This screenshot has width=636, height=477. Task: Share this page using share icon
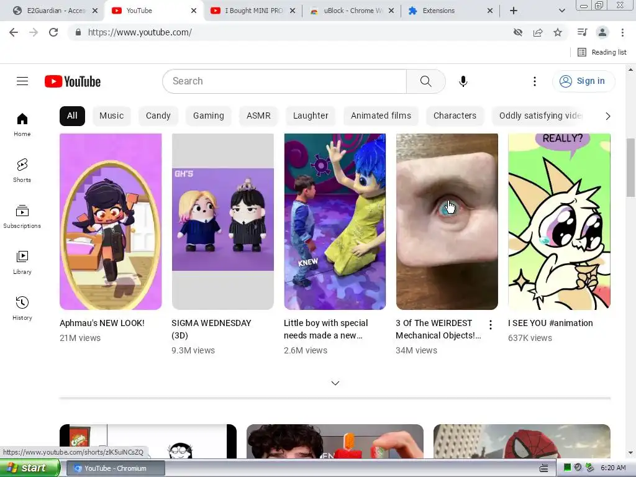[x=538, y=32]
